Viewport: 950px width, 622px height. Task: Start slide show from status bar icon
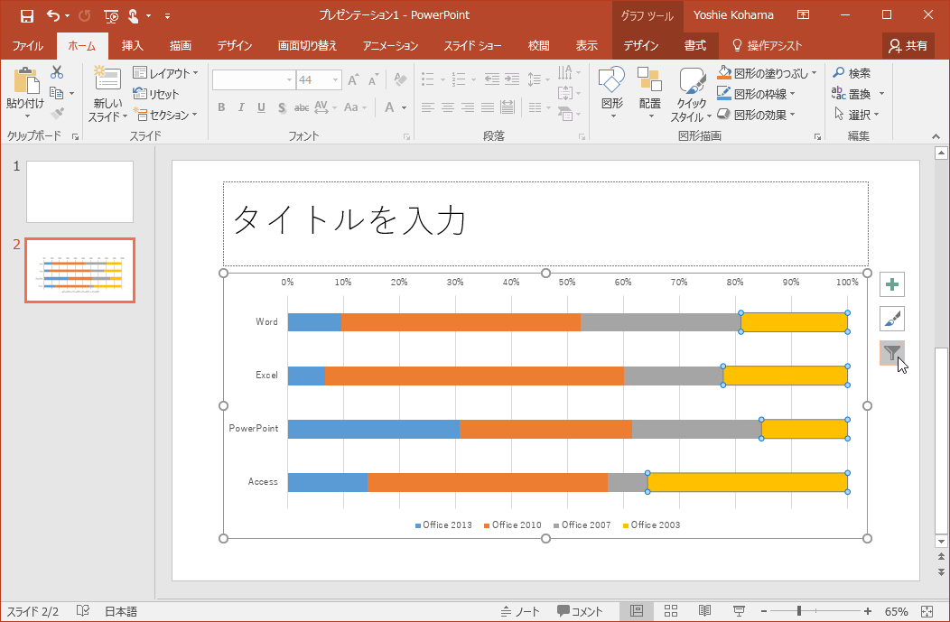click(739, 610)
